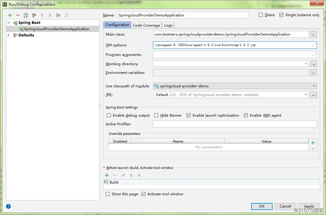
Task: Move configuration up in the left toolbar
Action: pos(42,15)
